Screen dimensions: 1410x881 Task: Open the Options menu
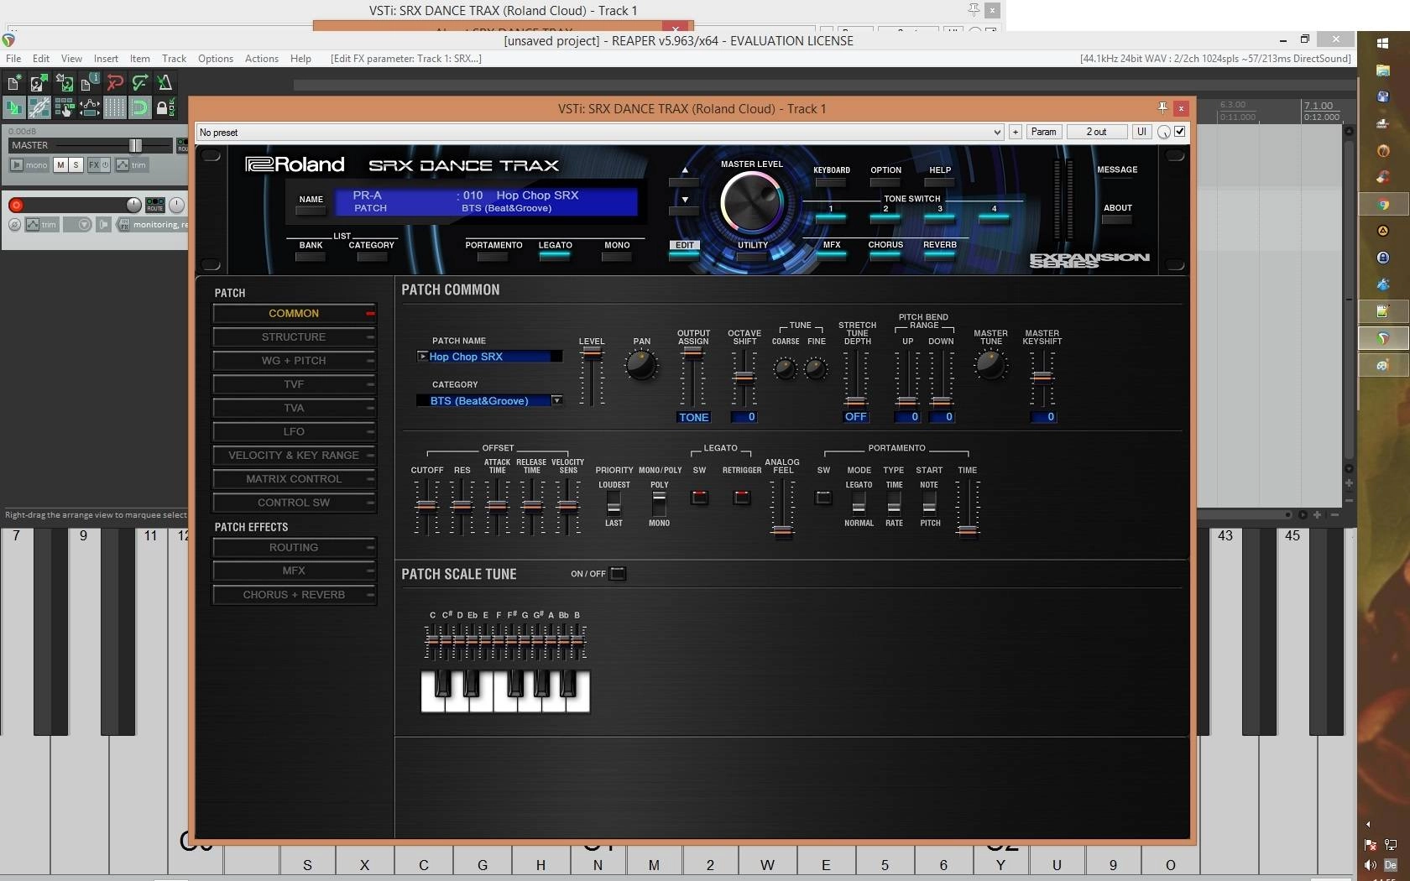(x=216, y=59)
